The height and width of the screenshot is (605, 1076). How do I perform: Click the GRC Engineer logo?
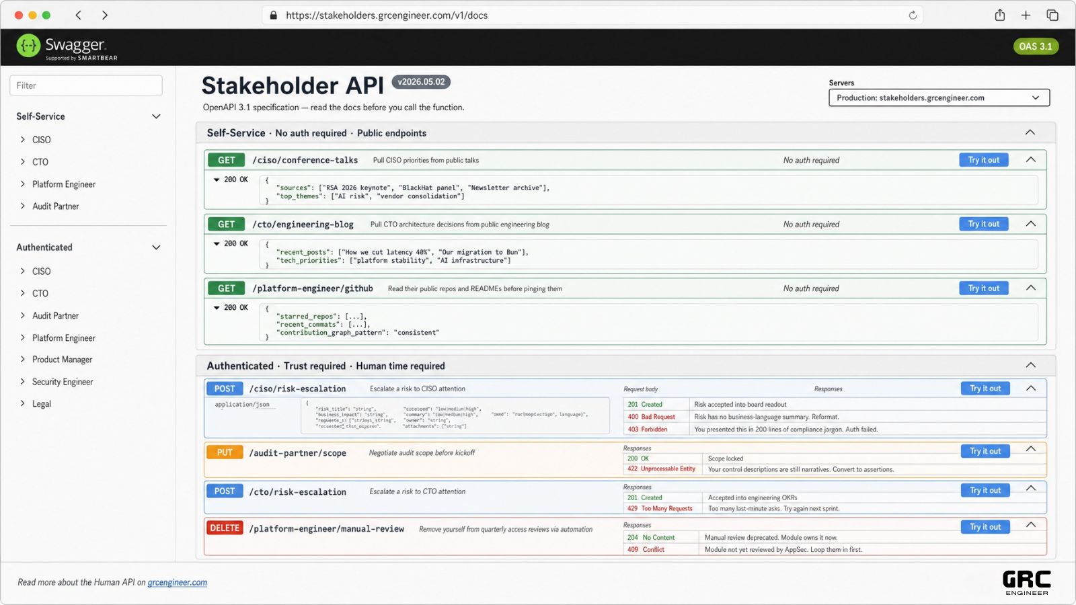click(x=1026, y=583)
